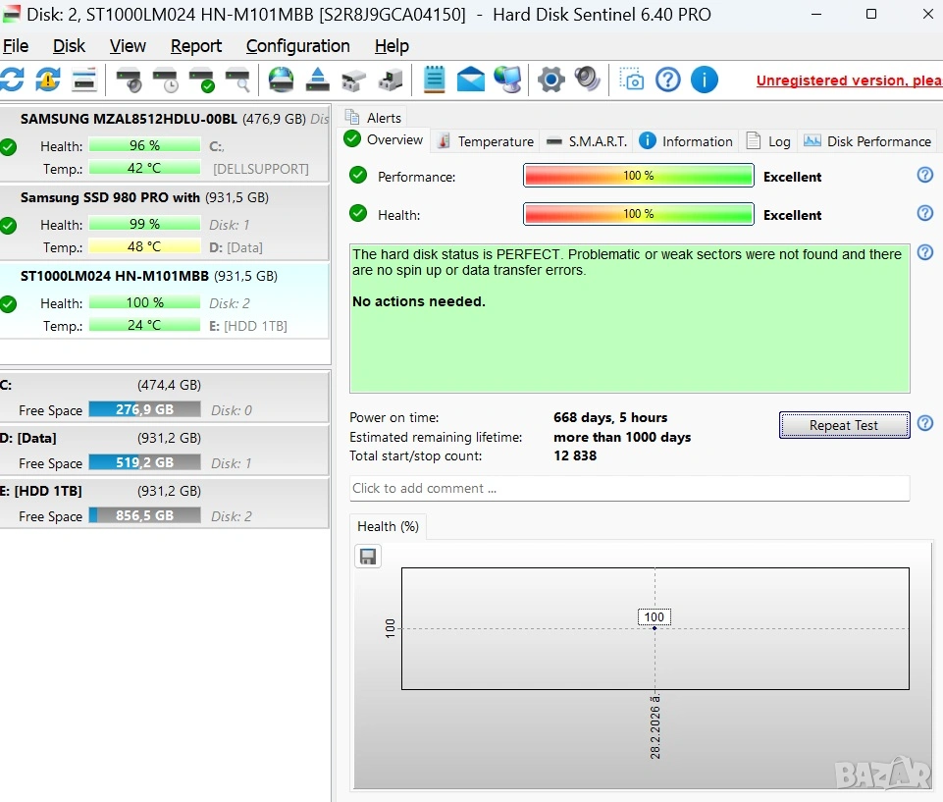Click the refresh disk status icon
The height and width of the screenshot is (802, 943).
tap(12, 80)
